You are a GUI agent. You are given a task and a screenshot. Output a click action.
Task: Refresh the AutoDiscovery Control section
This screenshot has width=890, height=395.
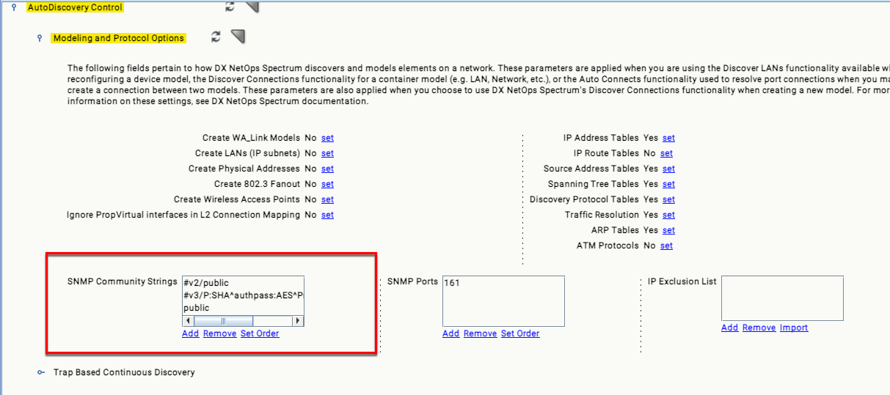pyautogui.click(x=230, y=6)
